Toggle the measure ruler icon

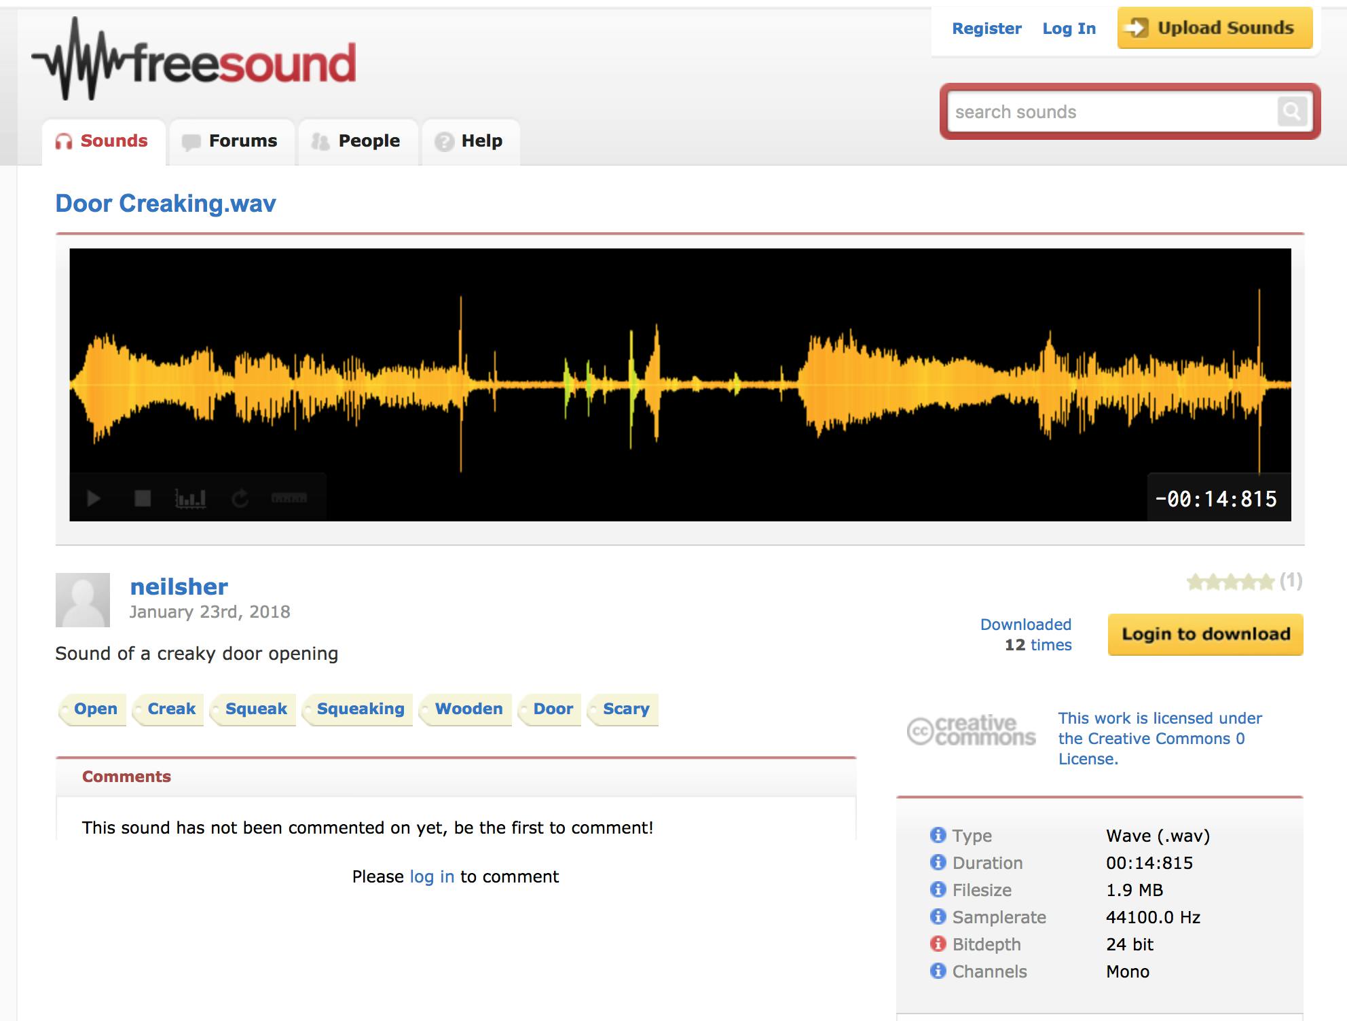pos(289,498)
